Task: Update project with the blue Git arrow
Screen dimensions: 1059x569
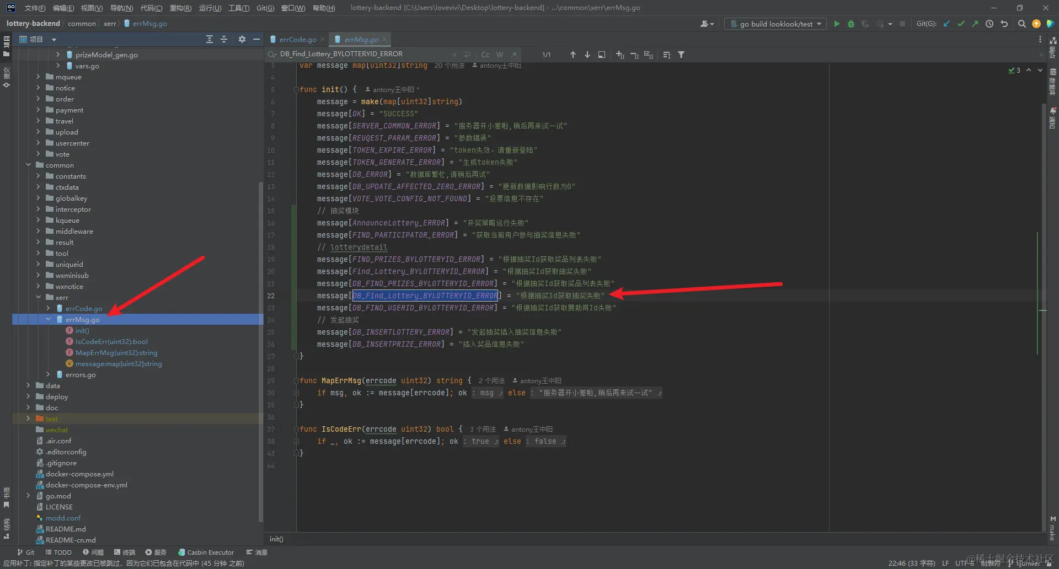Action: coord(946,24)
